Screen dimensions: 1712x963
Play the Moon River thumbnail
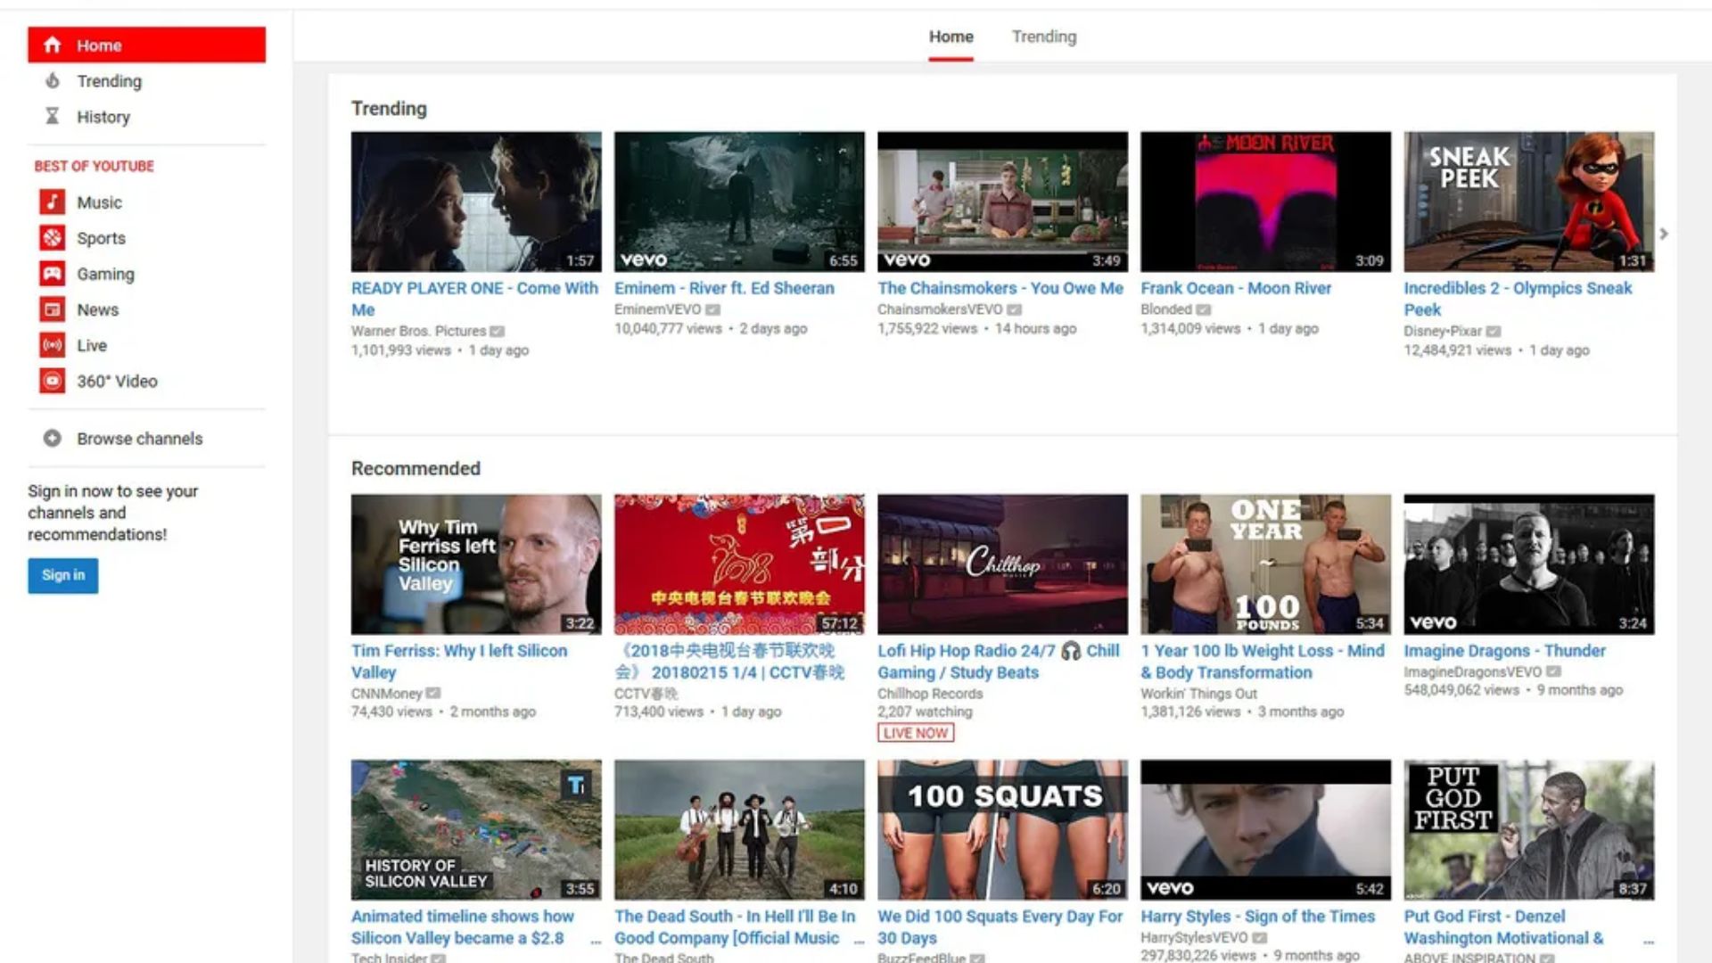tap(1265, 202)
